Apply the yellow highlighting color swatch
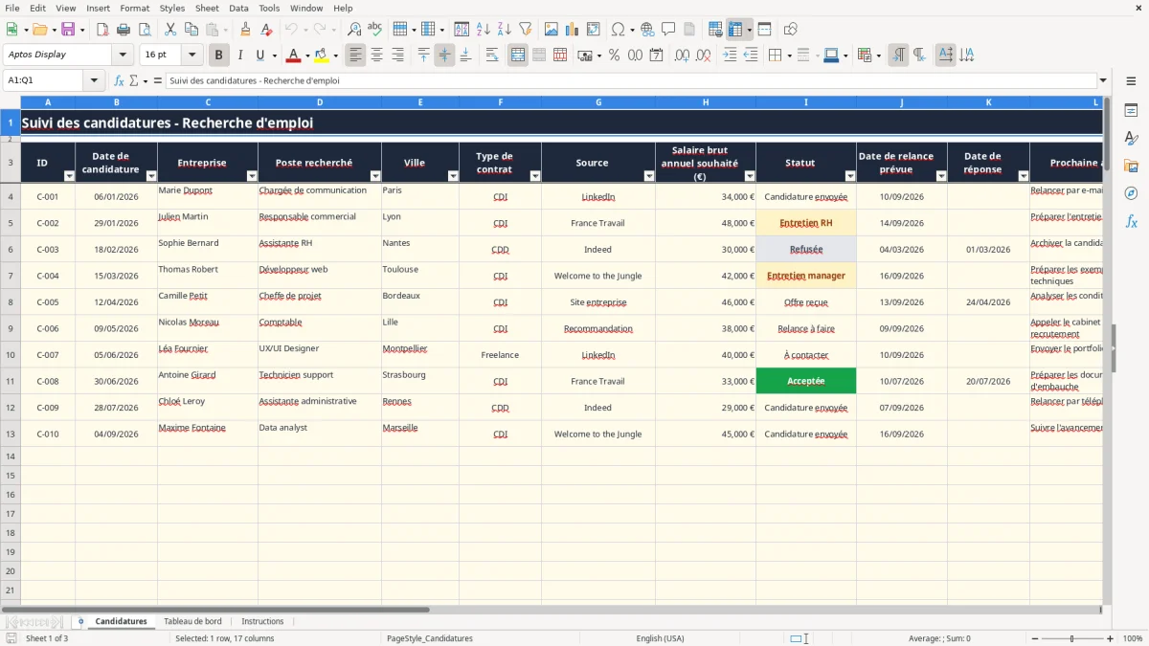The image size is (1149, 646). pyautogui.click(x=322, y=56)
